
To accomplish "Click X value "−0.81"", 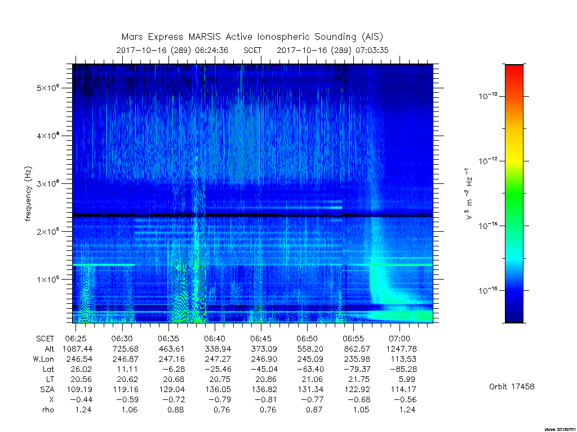I will 266,400.
